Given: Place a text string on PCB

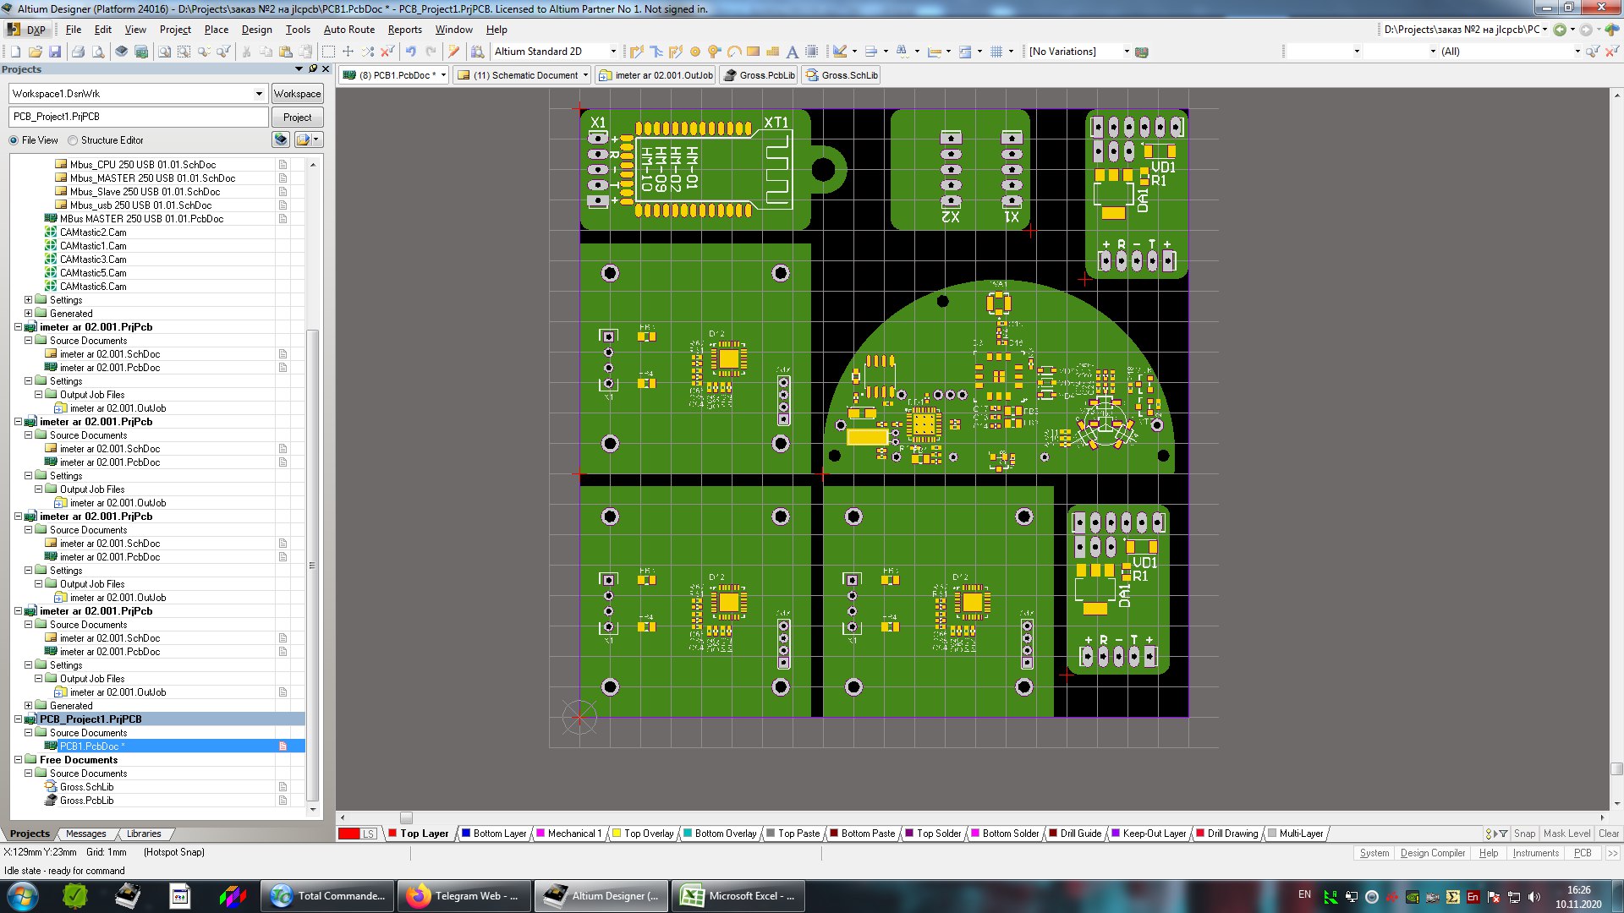Looking at the screenshot, I should pos(792,52).
